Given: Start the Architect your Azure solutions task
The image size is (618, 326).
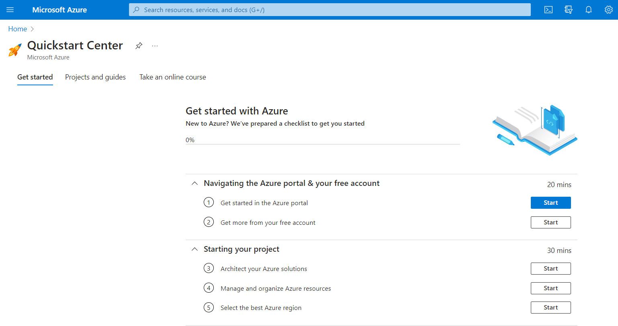Looking at the screenshot, I should point(550,268).
